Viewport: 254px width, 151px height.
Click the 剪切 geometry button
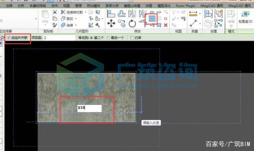point(67,19)
